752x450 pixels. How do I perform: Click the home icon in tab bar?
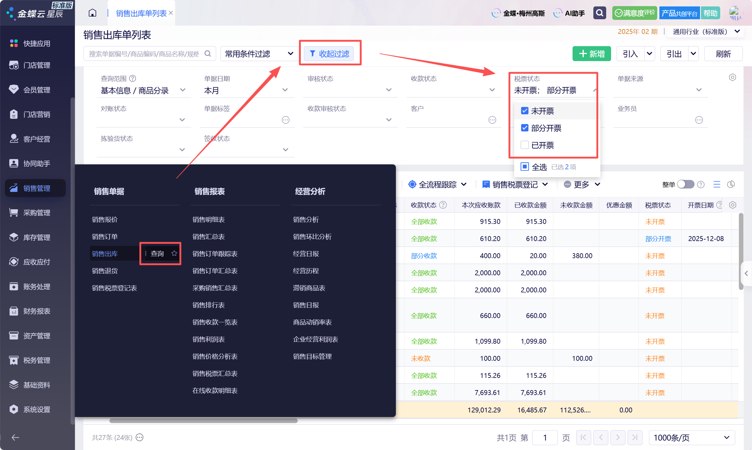point(92,13)
